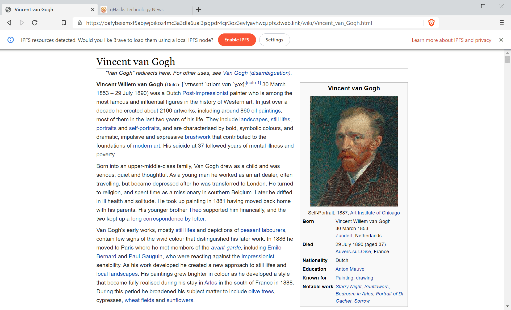This screenshot has height=310, width=511.
Task: Open the Painting link in infobox
Action: point(344,278)
